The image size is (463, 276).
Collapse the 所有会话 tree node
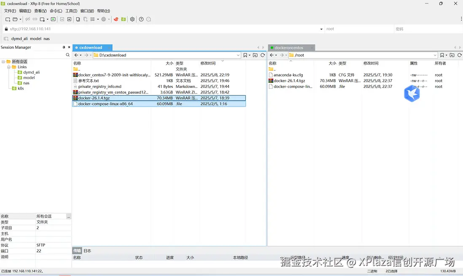click(3, 61)
